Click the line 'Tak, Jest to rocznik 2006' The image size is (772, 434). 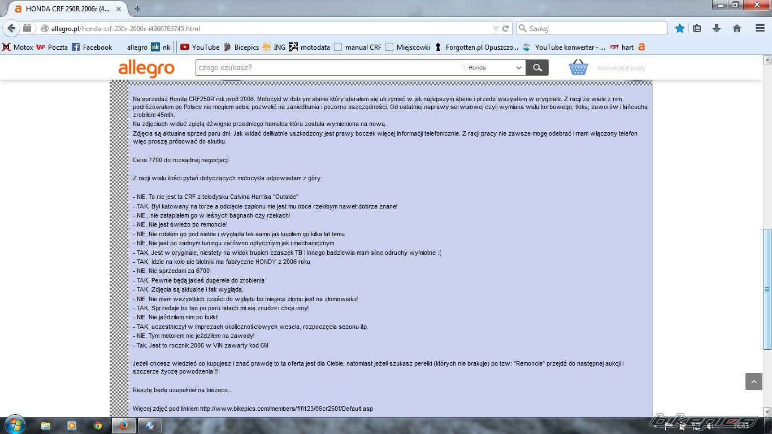[x=201, y=345]
